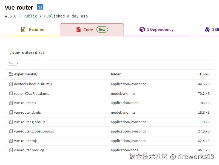Click the folder type cell for experimental
The height and width of the screenshot is (165, 219).
[x=116, y=74]
